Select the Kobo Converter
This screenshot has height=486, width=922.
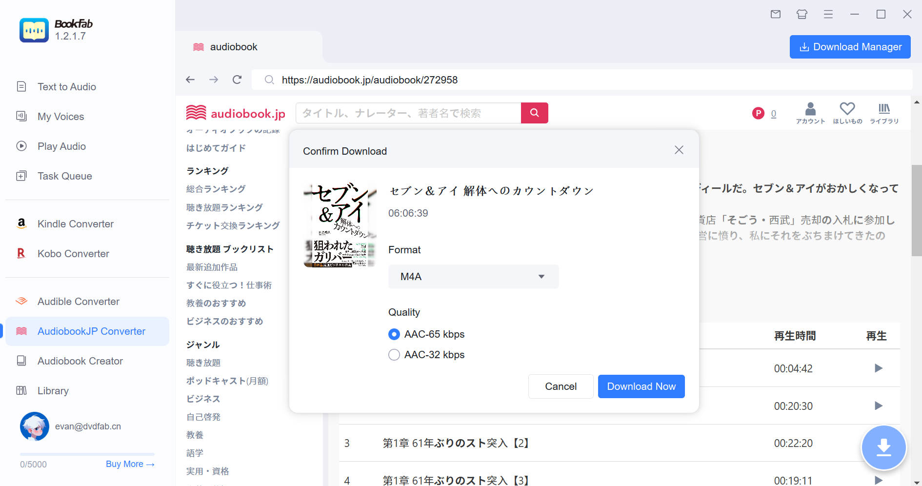click(x=73, y=253)
